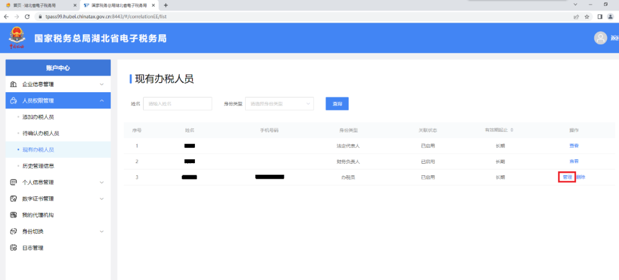The image size is (619, 280).
Task: Reload the page with refresh icon
Action: pos(28,17)
